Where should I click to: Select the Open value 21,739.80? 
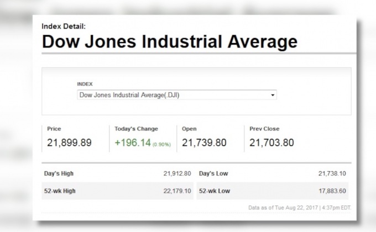tap(204, 143)
